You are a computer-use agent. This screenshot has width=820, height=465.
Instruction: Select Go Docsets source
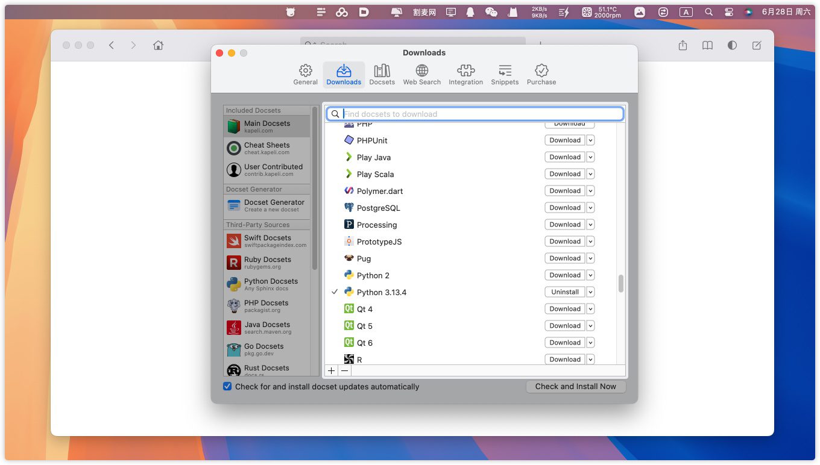point(266,349)
